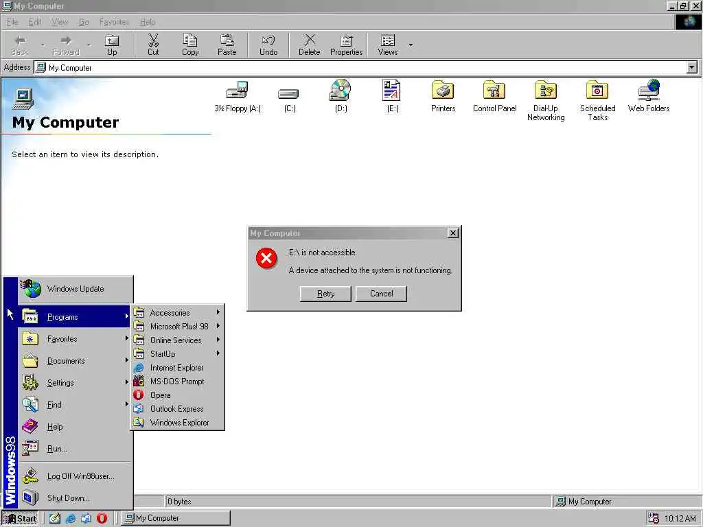Open the Edit menu

pyautogui.click(x=34, y=22)
